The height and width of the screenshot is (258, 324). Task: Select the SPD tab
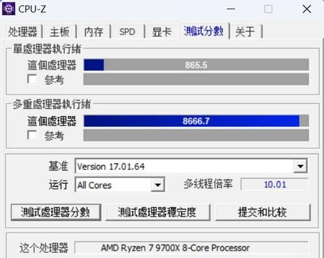click(x=127, y=32)
